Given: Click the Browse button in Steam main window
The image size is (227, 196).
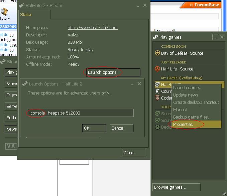Looking at the screenshot, I should coord(11,84).
